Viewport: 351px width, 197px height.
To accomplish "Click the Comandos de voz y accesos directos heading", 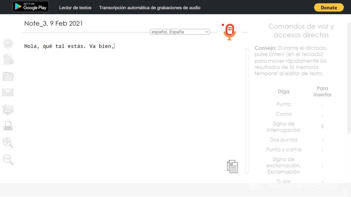I will click(301, 30).
